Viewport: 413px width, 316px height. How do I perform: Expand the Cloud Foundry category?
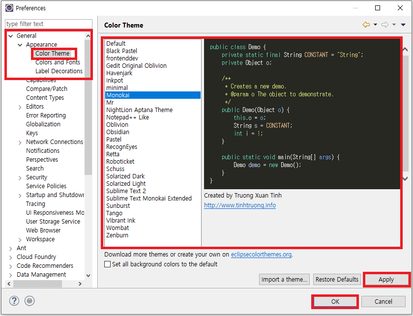[x=10, y=258]
